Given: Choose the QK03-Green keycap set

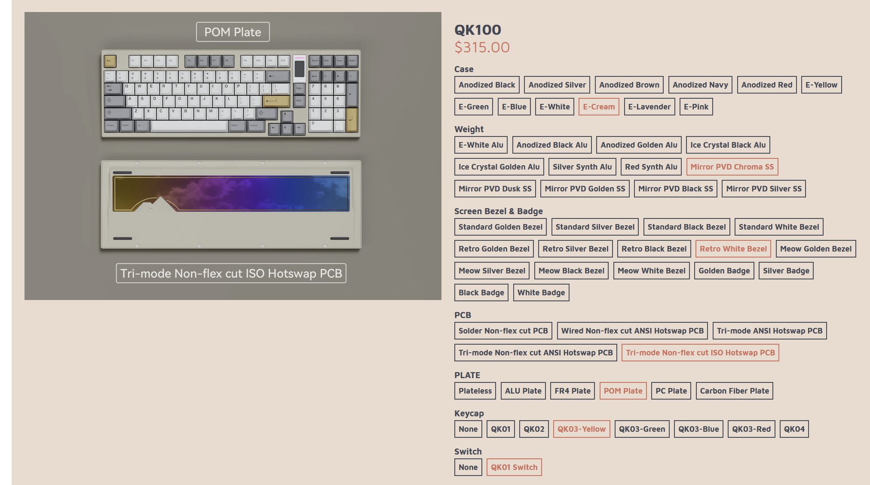Looking at the screenshot, I should point(641,429).
